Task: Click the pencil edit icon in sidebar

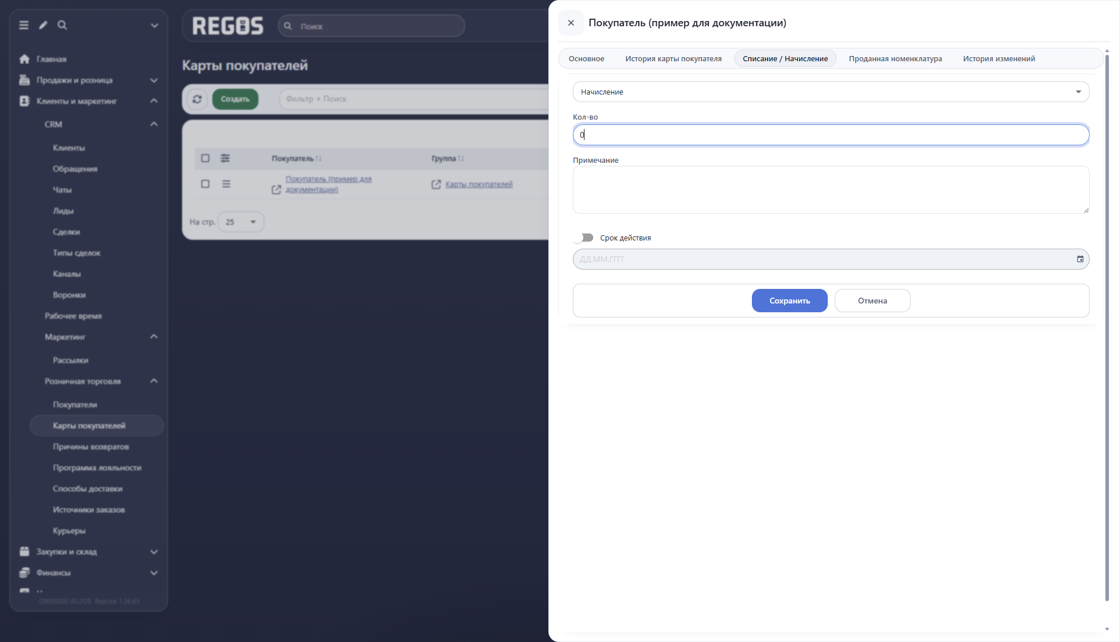Action: [x=43, y=25]
